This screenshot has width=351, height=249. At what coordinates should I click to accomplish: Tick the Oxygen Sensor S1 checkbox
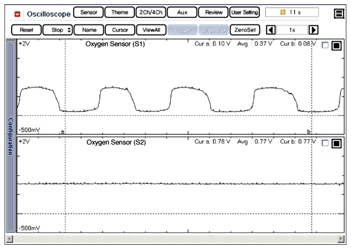[325, 46]
